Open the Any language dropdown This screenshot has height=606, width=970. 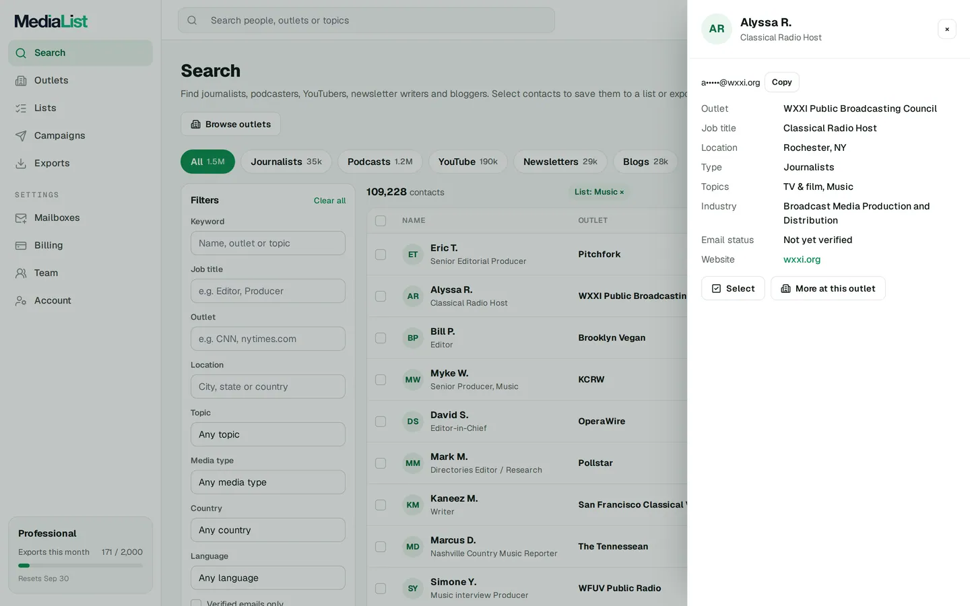point(268,578)
